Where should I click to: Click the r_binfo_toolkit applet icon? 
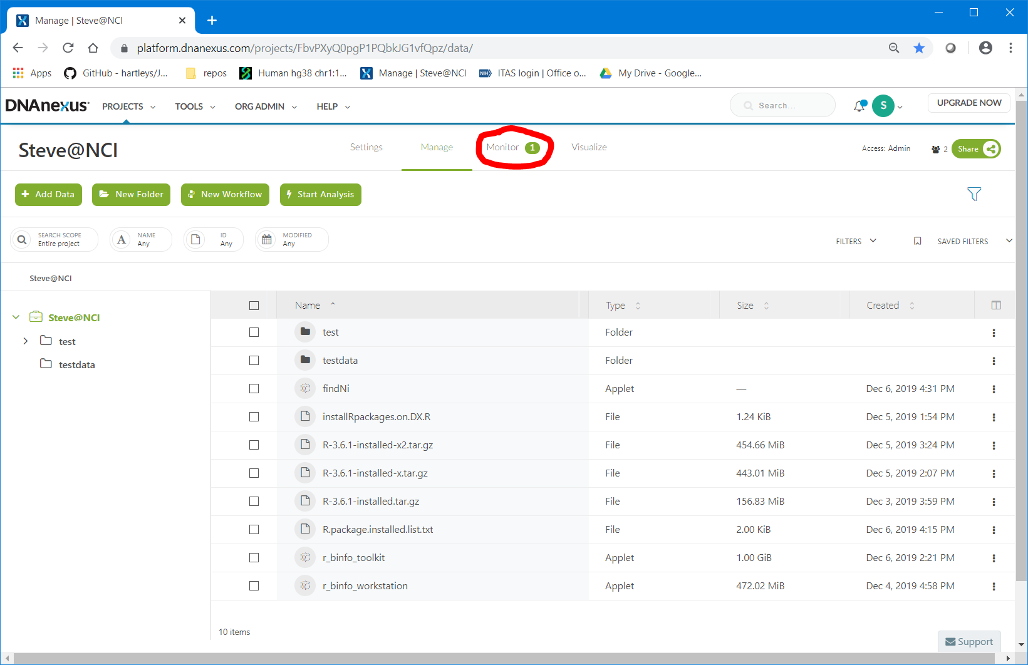[x=305, y=557]
